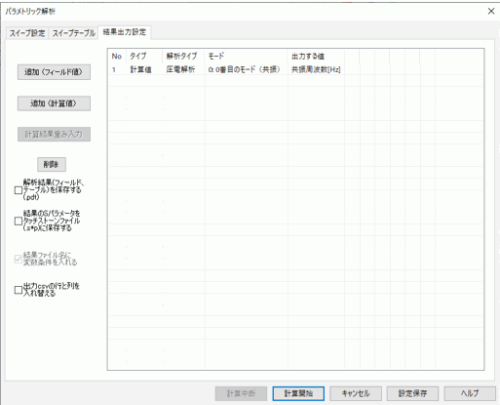
Task: Open help via ヘルプ button
Action: [470, 393]
